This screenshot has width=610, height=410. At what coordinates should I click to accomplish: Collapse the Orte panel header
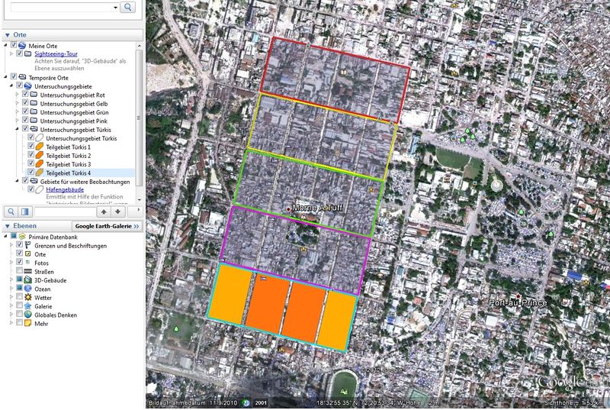7,35
